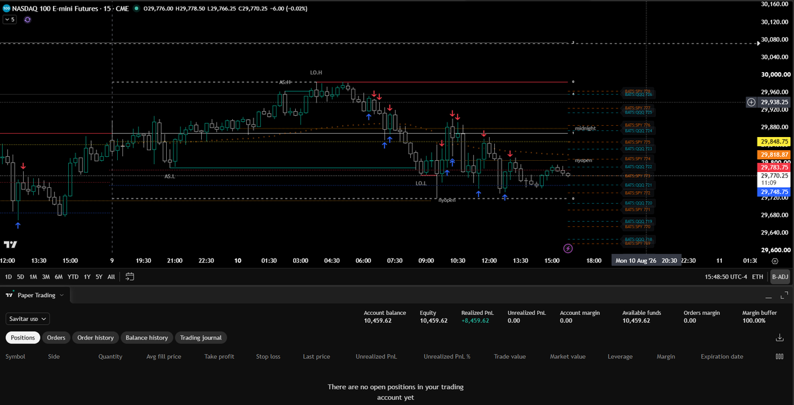Expand the collapsed indicators legend showing 5
794x405 pixels.
10,20
